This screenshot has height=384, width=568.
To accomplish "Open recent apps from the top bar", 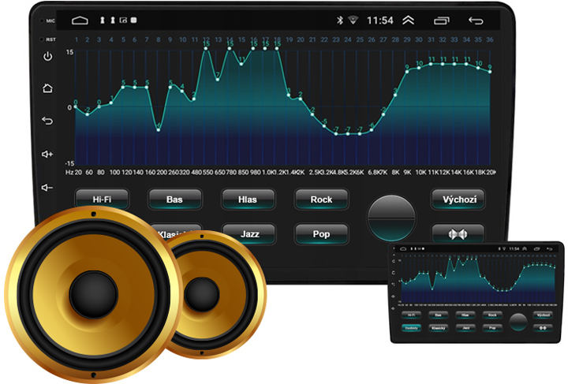I will pyautogui.click(x=444, y=20).
